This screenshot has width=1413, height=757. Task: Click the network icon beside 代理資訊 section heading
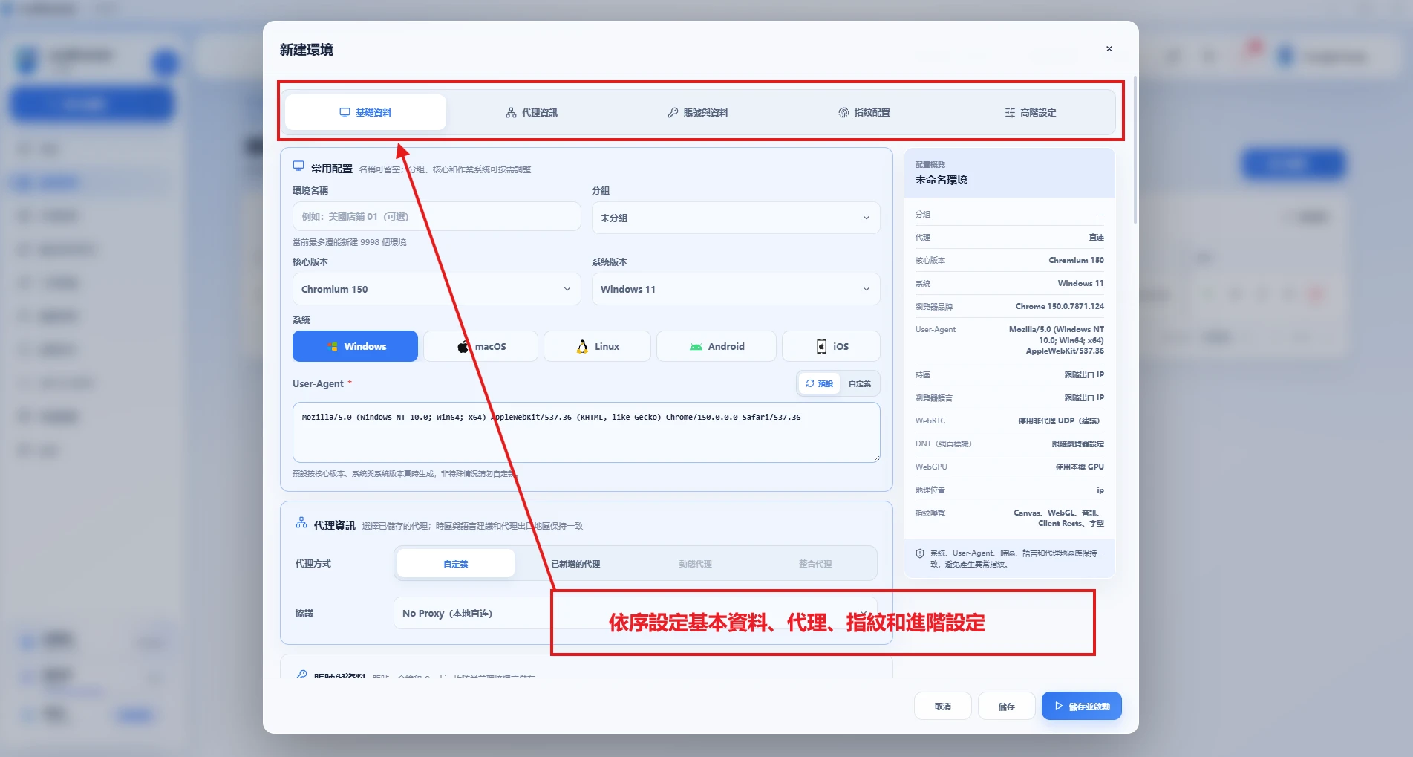pos(301,523)
